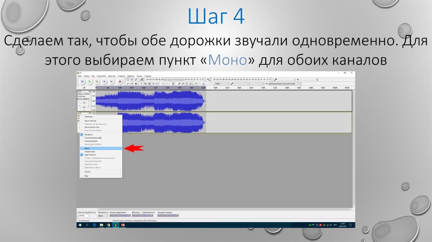
Task: Select the Selection (I-beam) tool
Action: (x=128, y=80)
